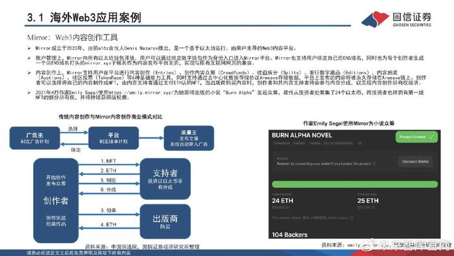The height and width of the screenshot is (256, 454).
Task: Click the 1. NFT arrow label
Action: 108,161
